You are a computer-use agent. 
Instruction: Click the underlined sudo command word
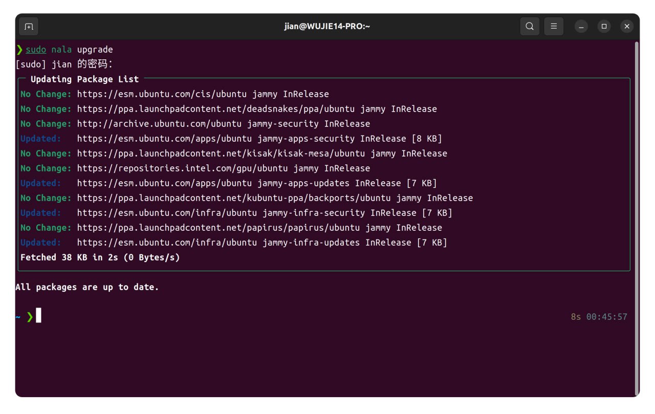[36, 50]
